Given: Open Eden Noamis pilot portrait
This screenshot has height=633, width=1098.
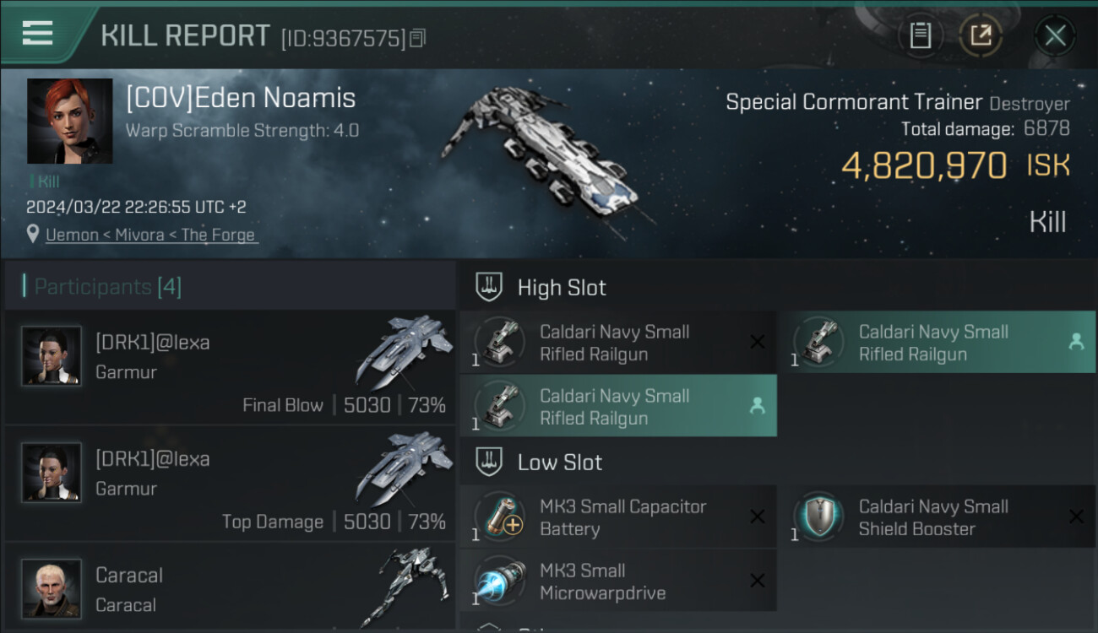Looking at the screenshot, I should coord(69,121).
